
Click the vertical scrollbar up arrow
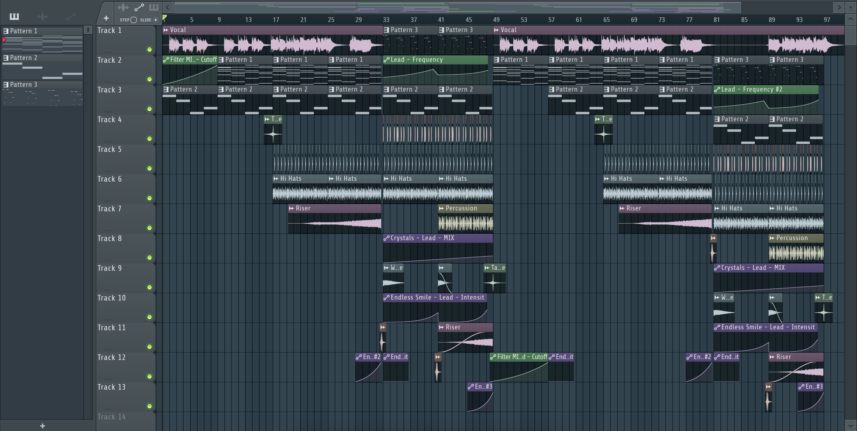[x=850, y=19]
